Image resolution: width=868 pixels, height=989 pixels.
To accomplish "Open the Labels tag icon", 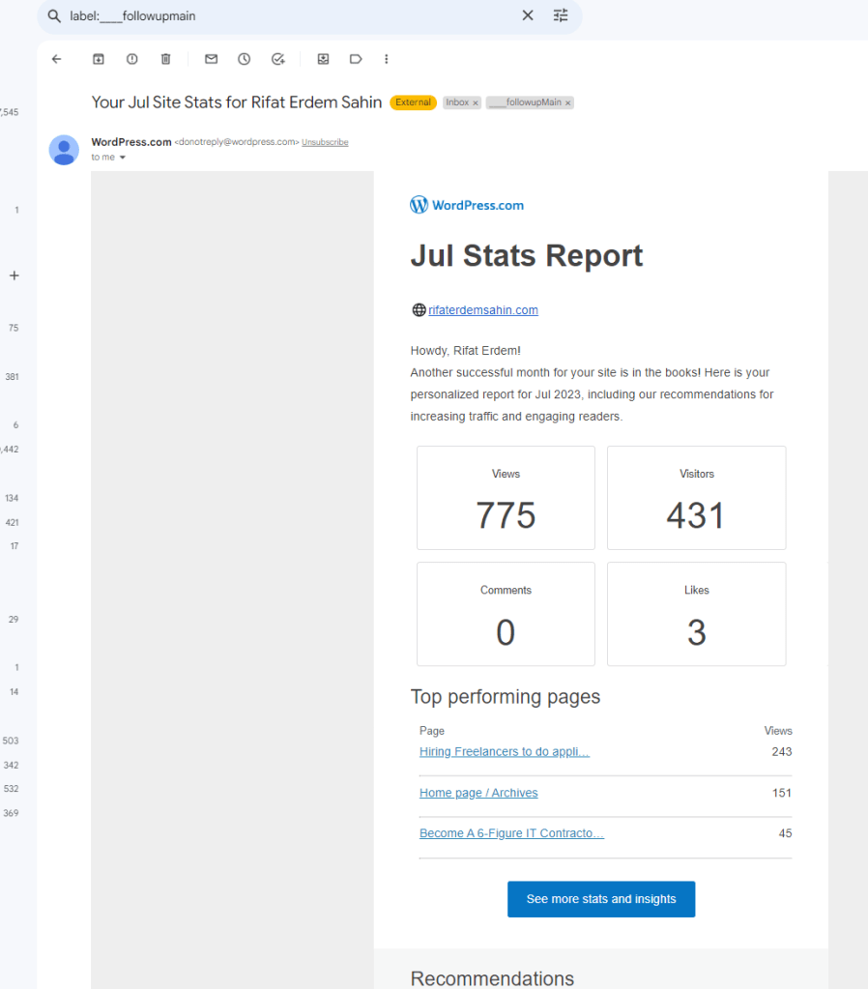I will (x=356, y=59).
